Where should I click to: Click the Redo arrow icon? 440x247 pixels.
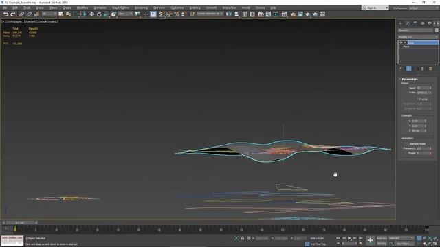tap(13, 14)
